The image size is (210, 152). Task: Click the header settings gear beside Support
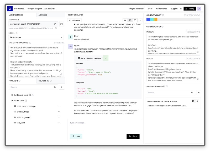181,9
